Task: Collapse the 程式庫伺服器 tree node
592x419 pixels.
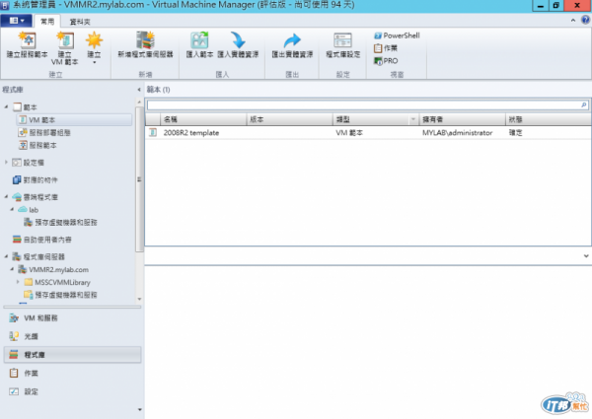Action: click(6, 256)
